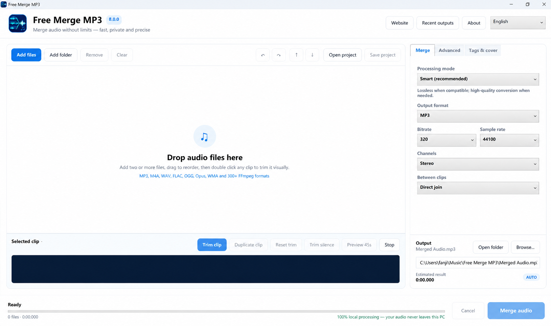The width and height of the screenshot is (551, 326).
Task: Toggle the AUTO estimate badge
Action: [x=531, y=277]
